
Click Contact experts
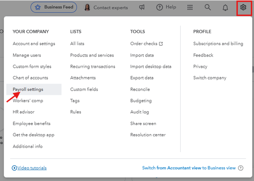[108, 8]
